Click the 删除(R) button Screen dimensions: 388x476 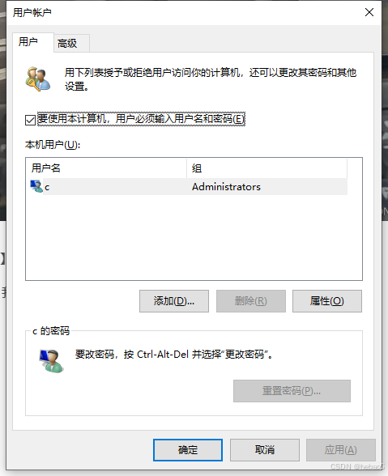coord(251,301)
